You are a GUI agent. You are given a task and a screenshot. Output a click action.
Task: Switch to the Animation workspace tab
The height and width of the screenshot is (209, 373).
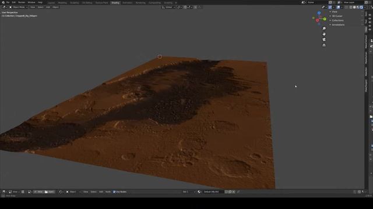click(127, 3)
